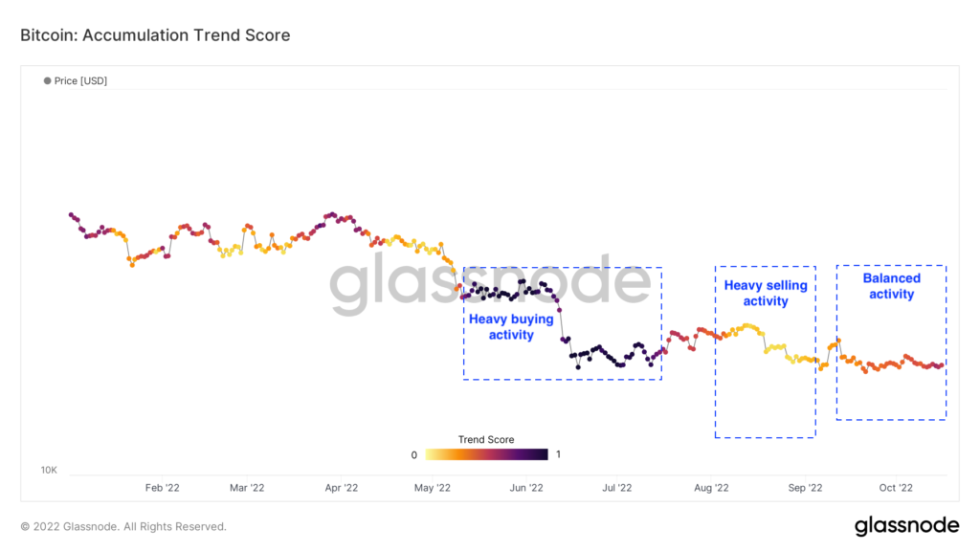Click the Jun '22 axis label
Image resolution: width=980 pixels, height=551 pixels.
click(524, 488)
